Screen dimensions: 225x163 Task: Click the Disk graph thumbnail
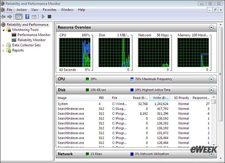(x=114, y=52)
